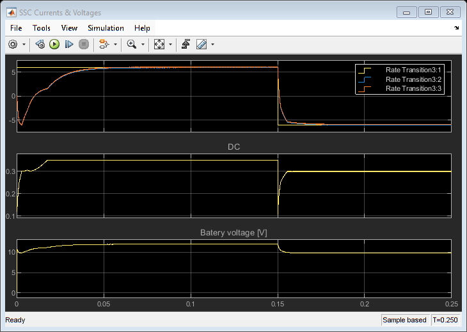Open the Triggers tool icon

click(x=186, y=44)
